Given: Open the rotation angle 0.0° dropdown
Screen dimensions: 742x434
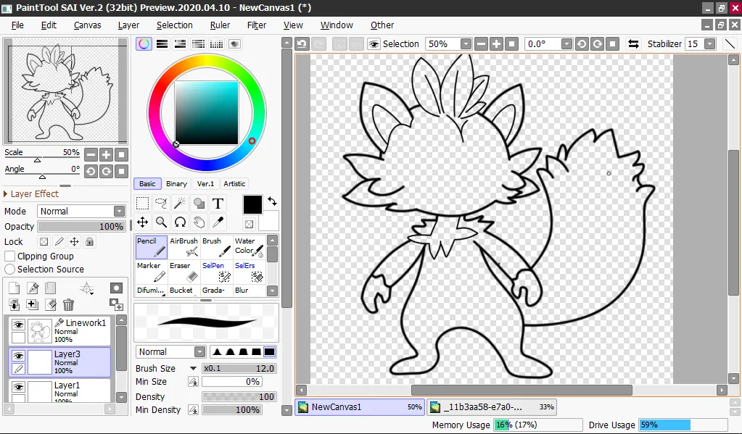Looking at the screenshot, I should 566,44.
